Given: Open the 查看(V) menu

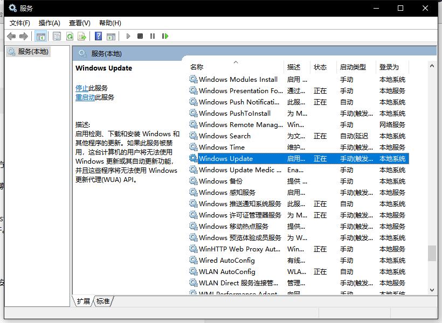Looking at the screenshot, I should tap(79, 23).
